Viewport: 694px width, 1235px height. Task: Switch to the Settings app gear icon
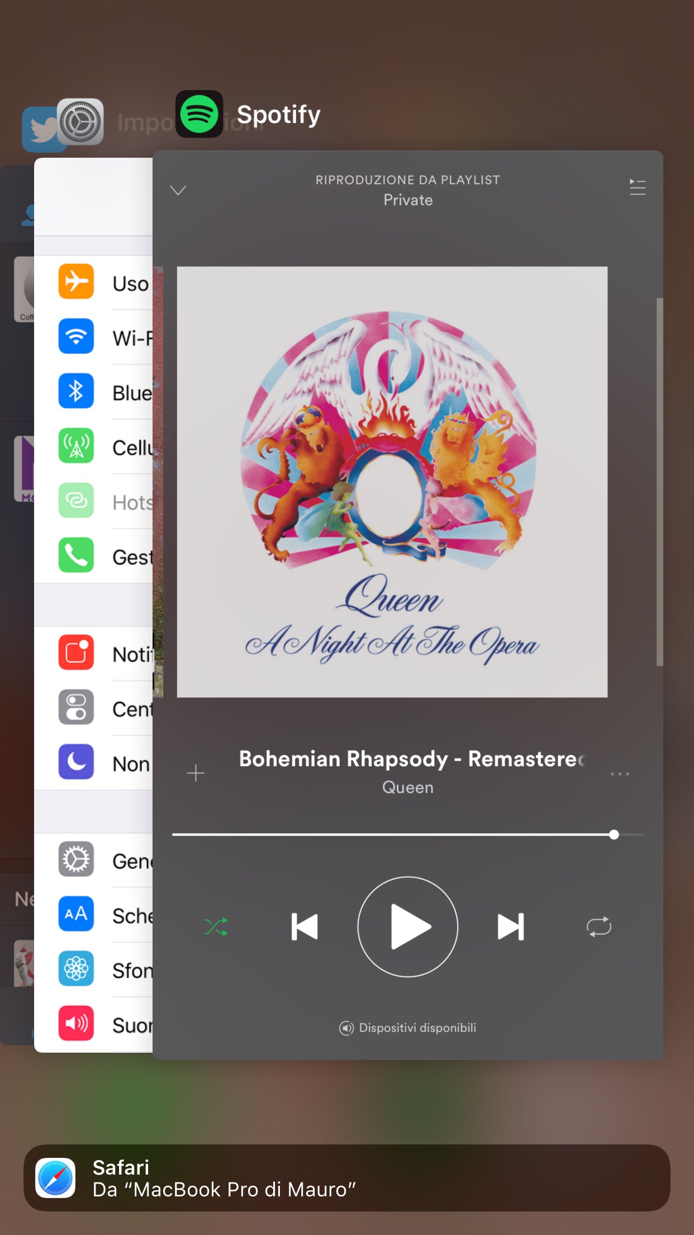pyautogui.click(x=81, y=121)
